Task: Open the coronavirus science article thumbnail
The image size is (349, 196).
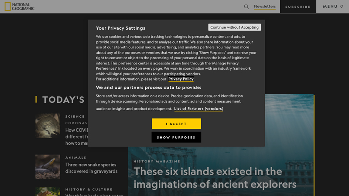Action: pos(48,126)
